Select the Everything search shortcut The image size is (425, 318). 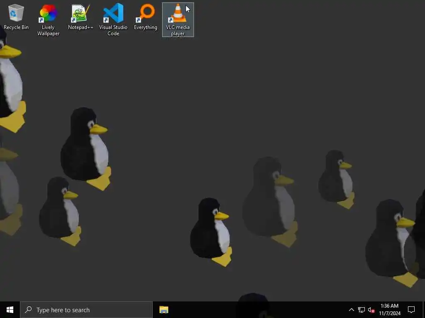pyautogui.click(x=146, y=17)
